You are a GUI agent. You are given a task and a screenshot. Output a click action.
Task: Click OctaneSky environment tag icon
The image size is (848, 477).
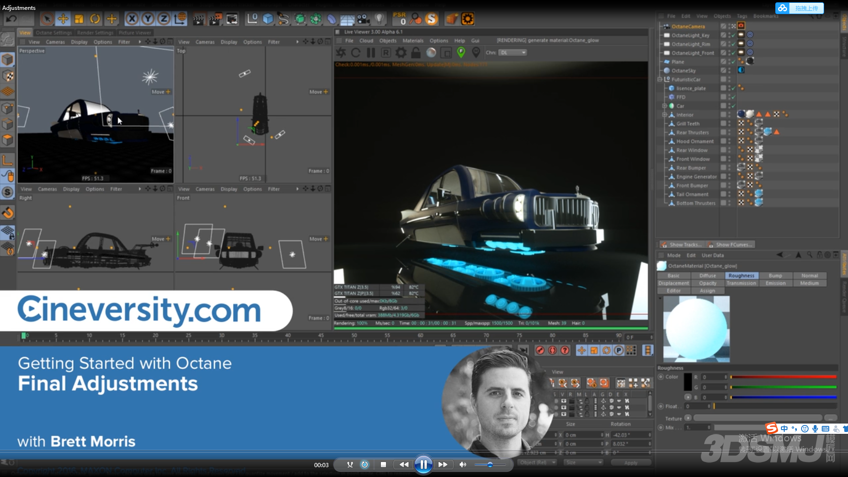(742, 70)
